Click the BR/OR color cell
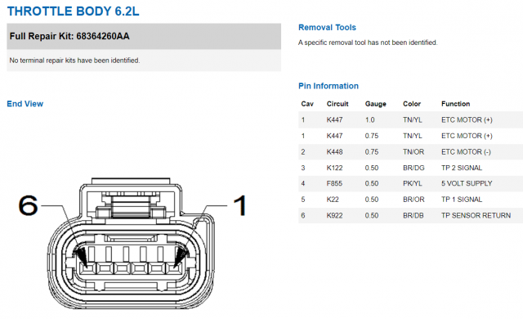 pos(413,200)
